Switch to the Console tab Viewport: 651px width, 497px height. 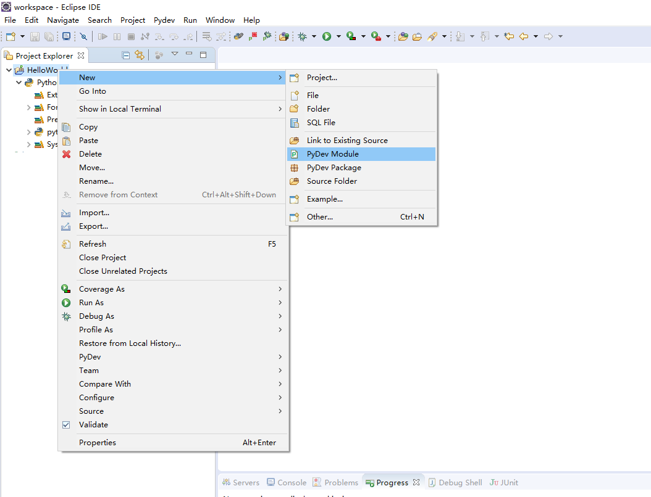click(287, 482)
